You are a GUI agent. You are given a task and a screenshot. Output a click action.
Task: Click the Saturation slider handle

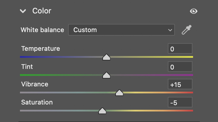click(x=102, y=111)
